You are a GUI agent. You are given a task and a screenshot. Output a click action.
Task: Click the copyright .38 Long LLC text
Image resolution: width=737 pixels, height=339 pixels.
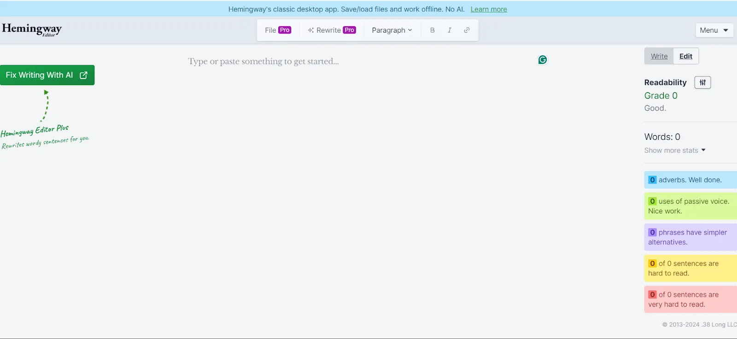tap(700, 324)
